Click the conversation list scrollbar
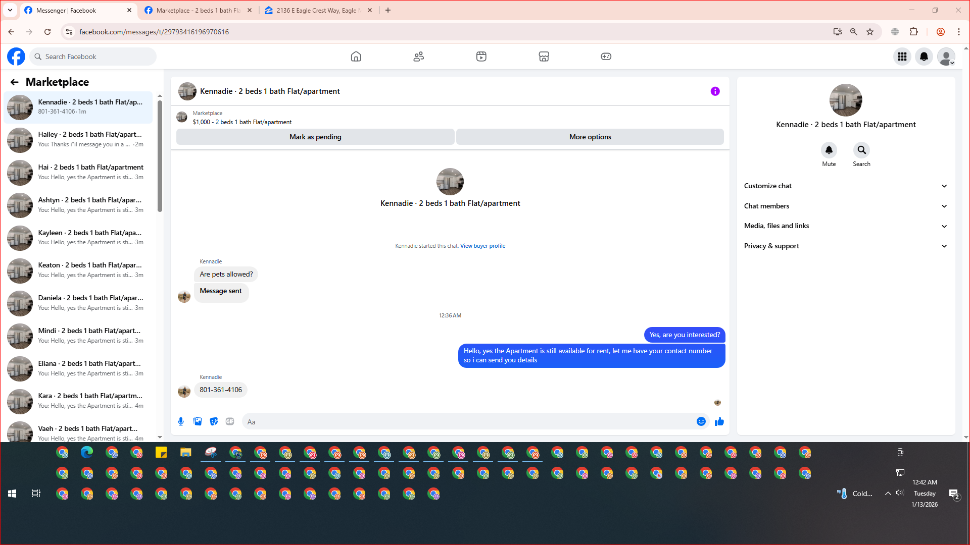 (160, 156)
